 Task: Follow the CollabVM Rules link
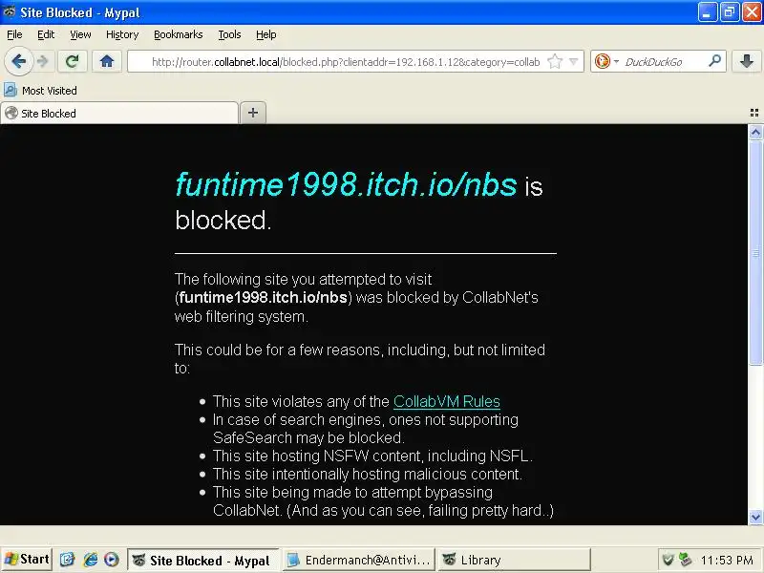[x=446, y=401]
